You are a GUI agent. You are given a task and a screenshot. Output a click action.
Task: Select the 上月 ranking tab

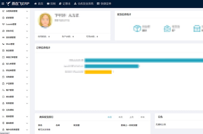click(131, 117)
